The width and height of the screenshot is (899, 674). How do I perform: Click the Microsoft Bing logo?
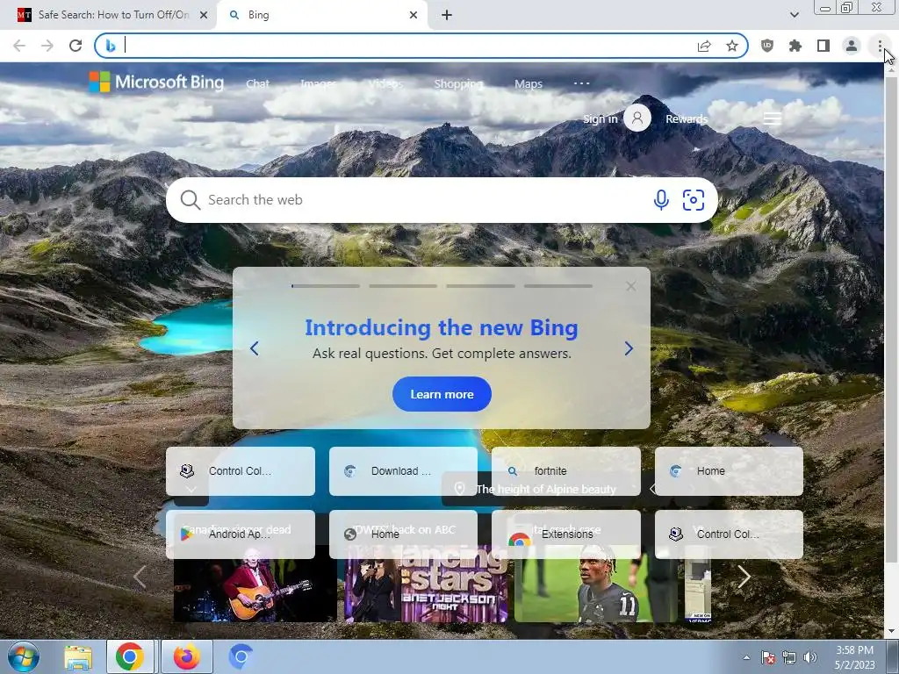point(156,82)
